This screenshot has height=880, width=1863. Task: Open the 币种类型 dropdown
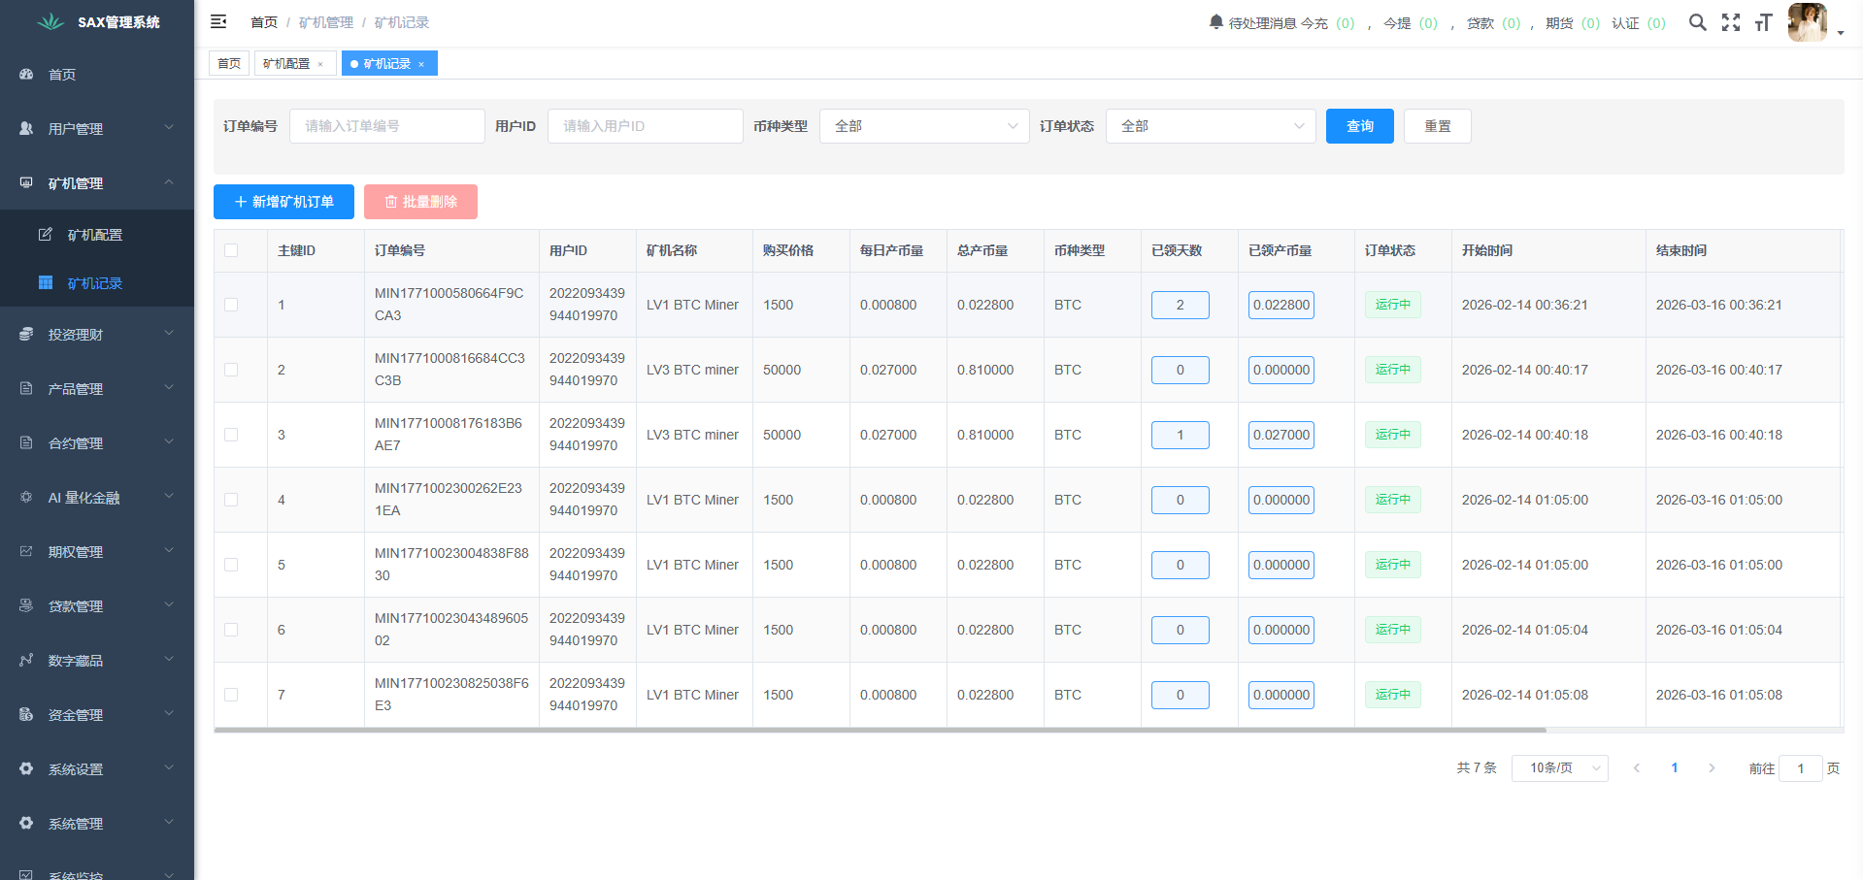click(923, 126)
